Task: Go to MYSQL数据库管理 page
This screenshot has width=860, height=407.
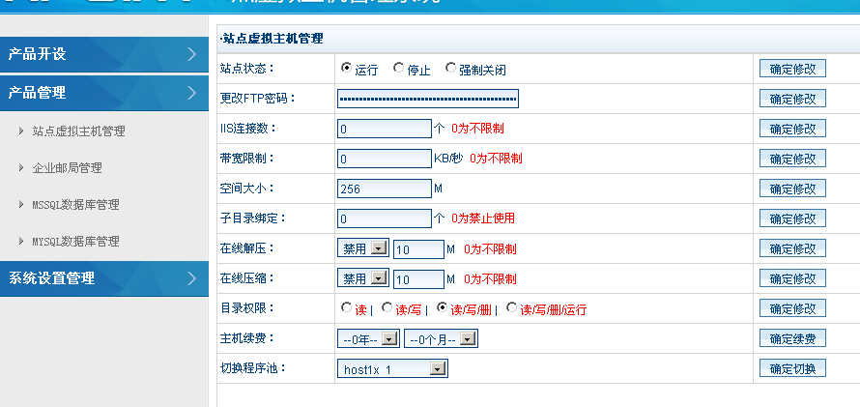Action: (75, 242)
